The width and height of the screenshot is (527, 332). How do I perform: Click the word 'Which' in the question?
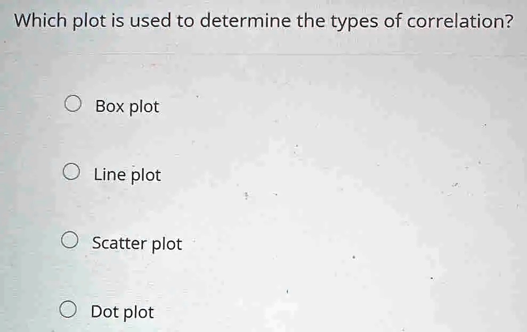coord(40,20)
